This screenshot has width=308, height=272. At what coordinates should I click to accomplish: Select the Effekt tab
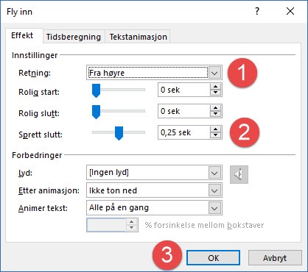click(22, 35)
